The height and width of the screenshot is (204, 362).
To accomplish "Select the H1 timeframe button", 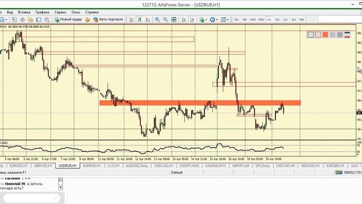I will pyautogui.click(x=269, y=20).
